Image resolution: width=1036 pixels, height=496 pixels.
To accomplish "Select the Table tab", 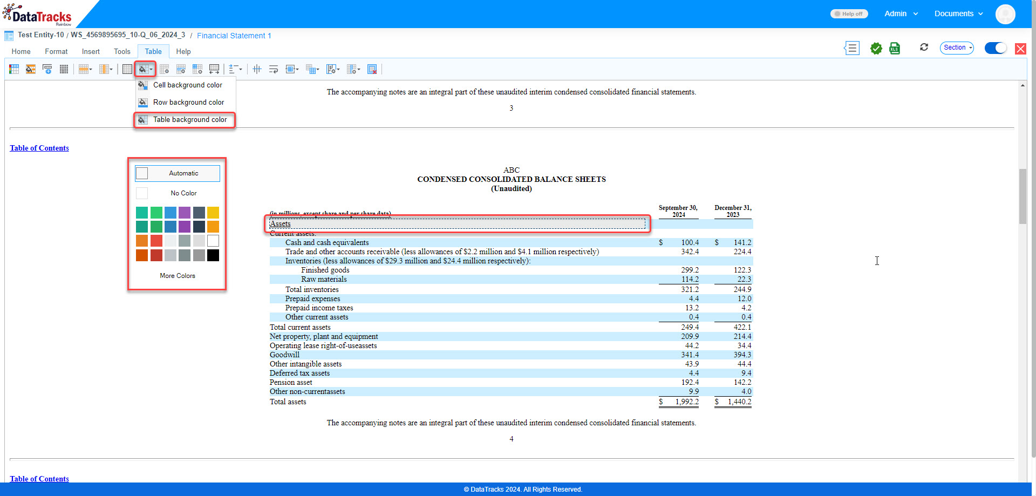I will (153, 52).
